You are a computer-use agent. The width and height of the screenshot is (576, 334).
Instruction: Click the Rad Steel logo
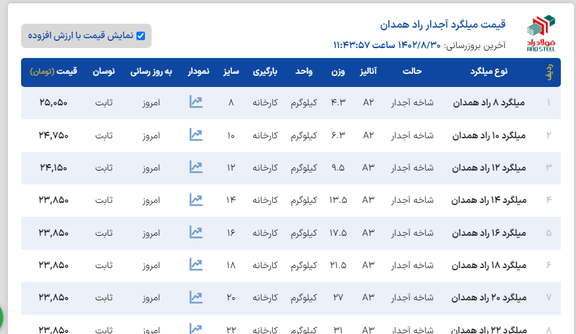[x=541, y=34]
